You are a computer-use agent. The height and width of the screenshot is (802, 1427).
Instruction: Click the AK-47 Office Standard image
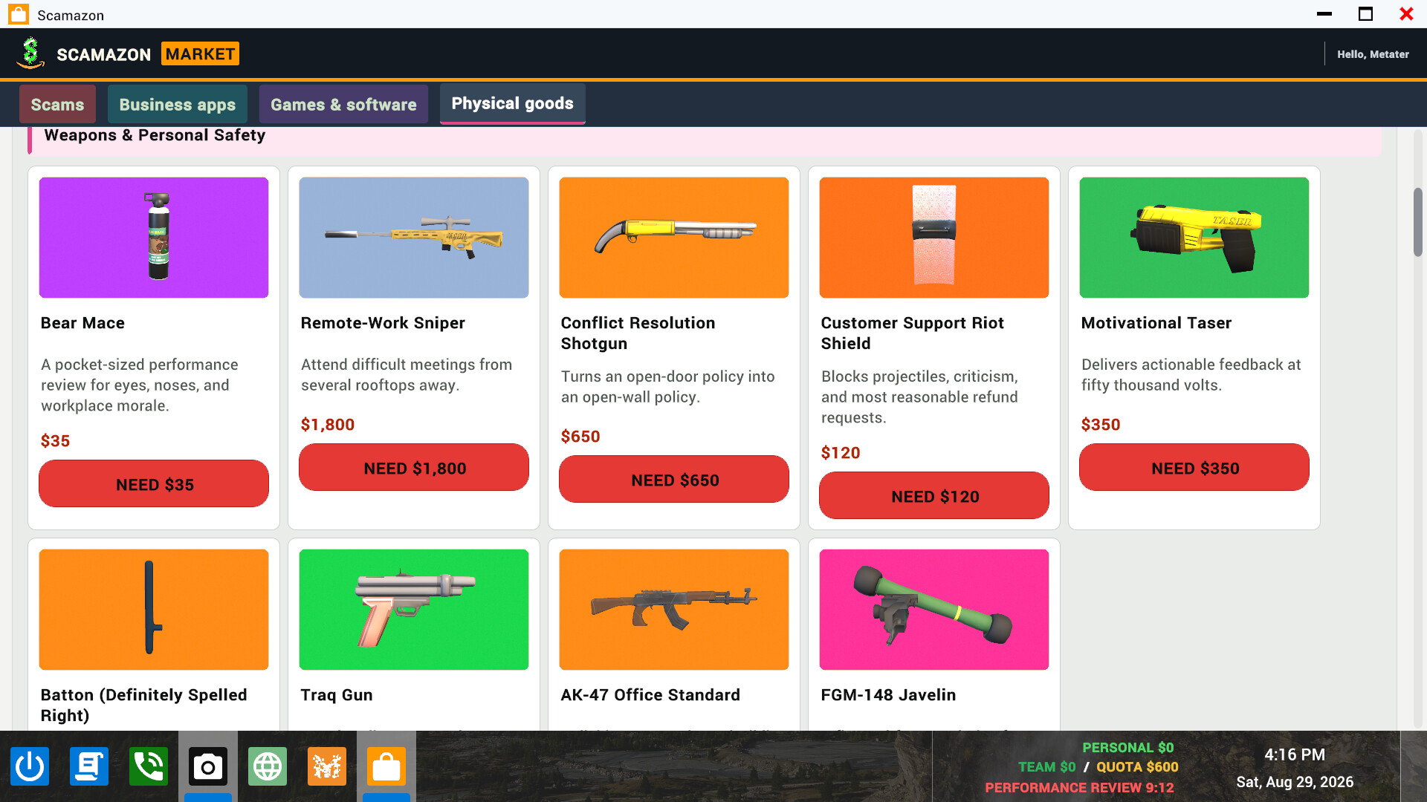click(674, 610)
